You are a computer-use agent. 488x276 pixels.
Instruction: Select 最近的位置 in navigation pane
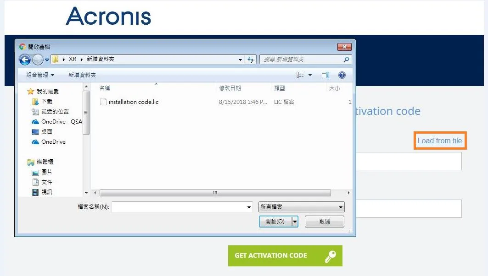[x=55, y=111]
